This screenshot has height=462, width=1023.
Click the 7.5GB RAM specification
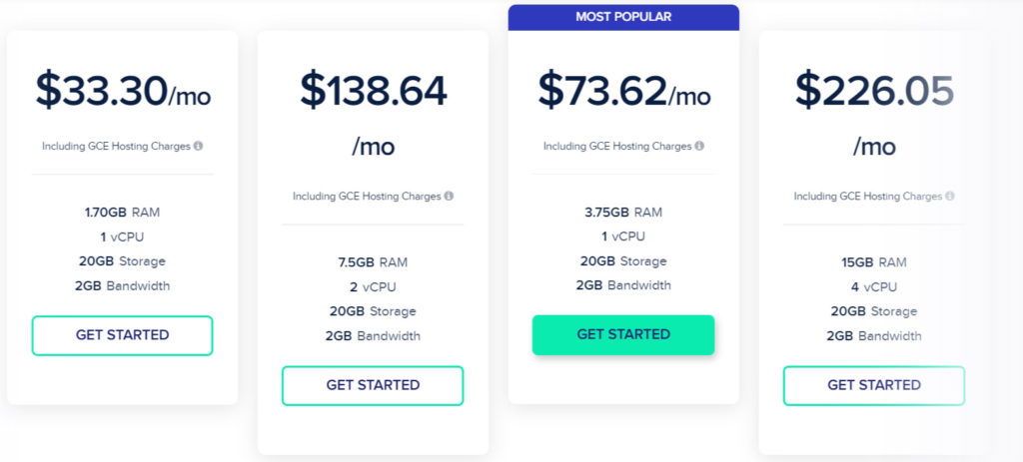373,262
